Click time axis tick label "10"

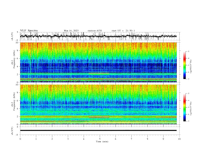tap(179, 139)
